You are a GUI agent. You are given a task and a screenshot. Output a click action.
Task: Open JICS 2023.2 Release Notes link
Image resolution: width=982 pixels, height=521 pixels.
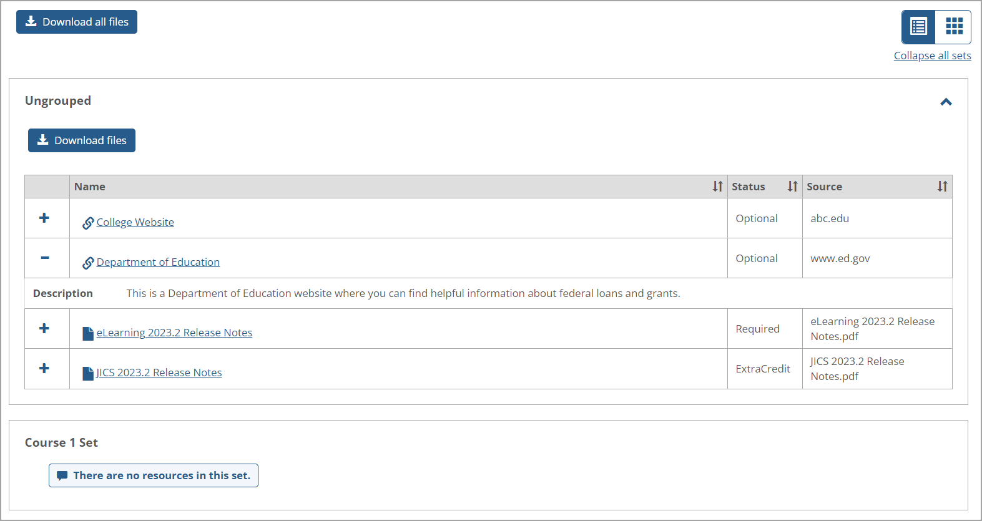click(x=159, y=372)
